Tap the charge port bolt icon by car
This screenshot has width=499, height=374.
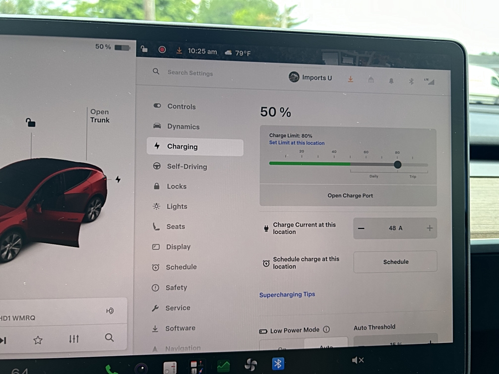(118, 180)
